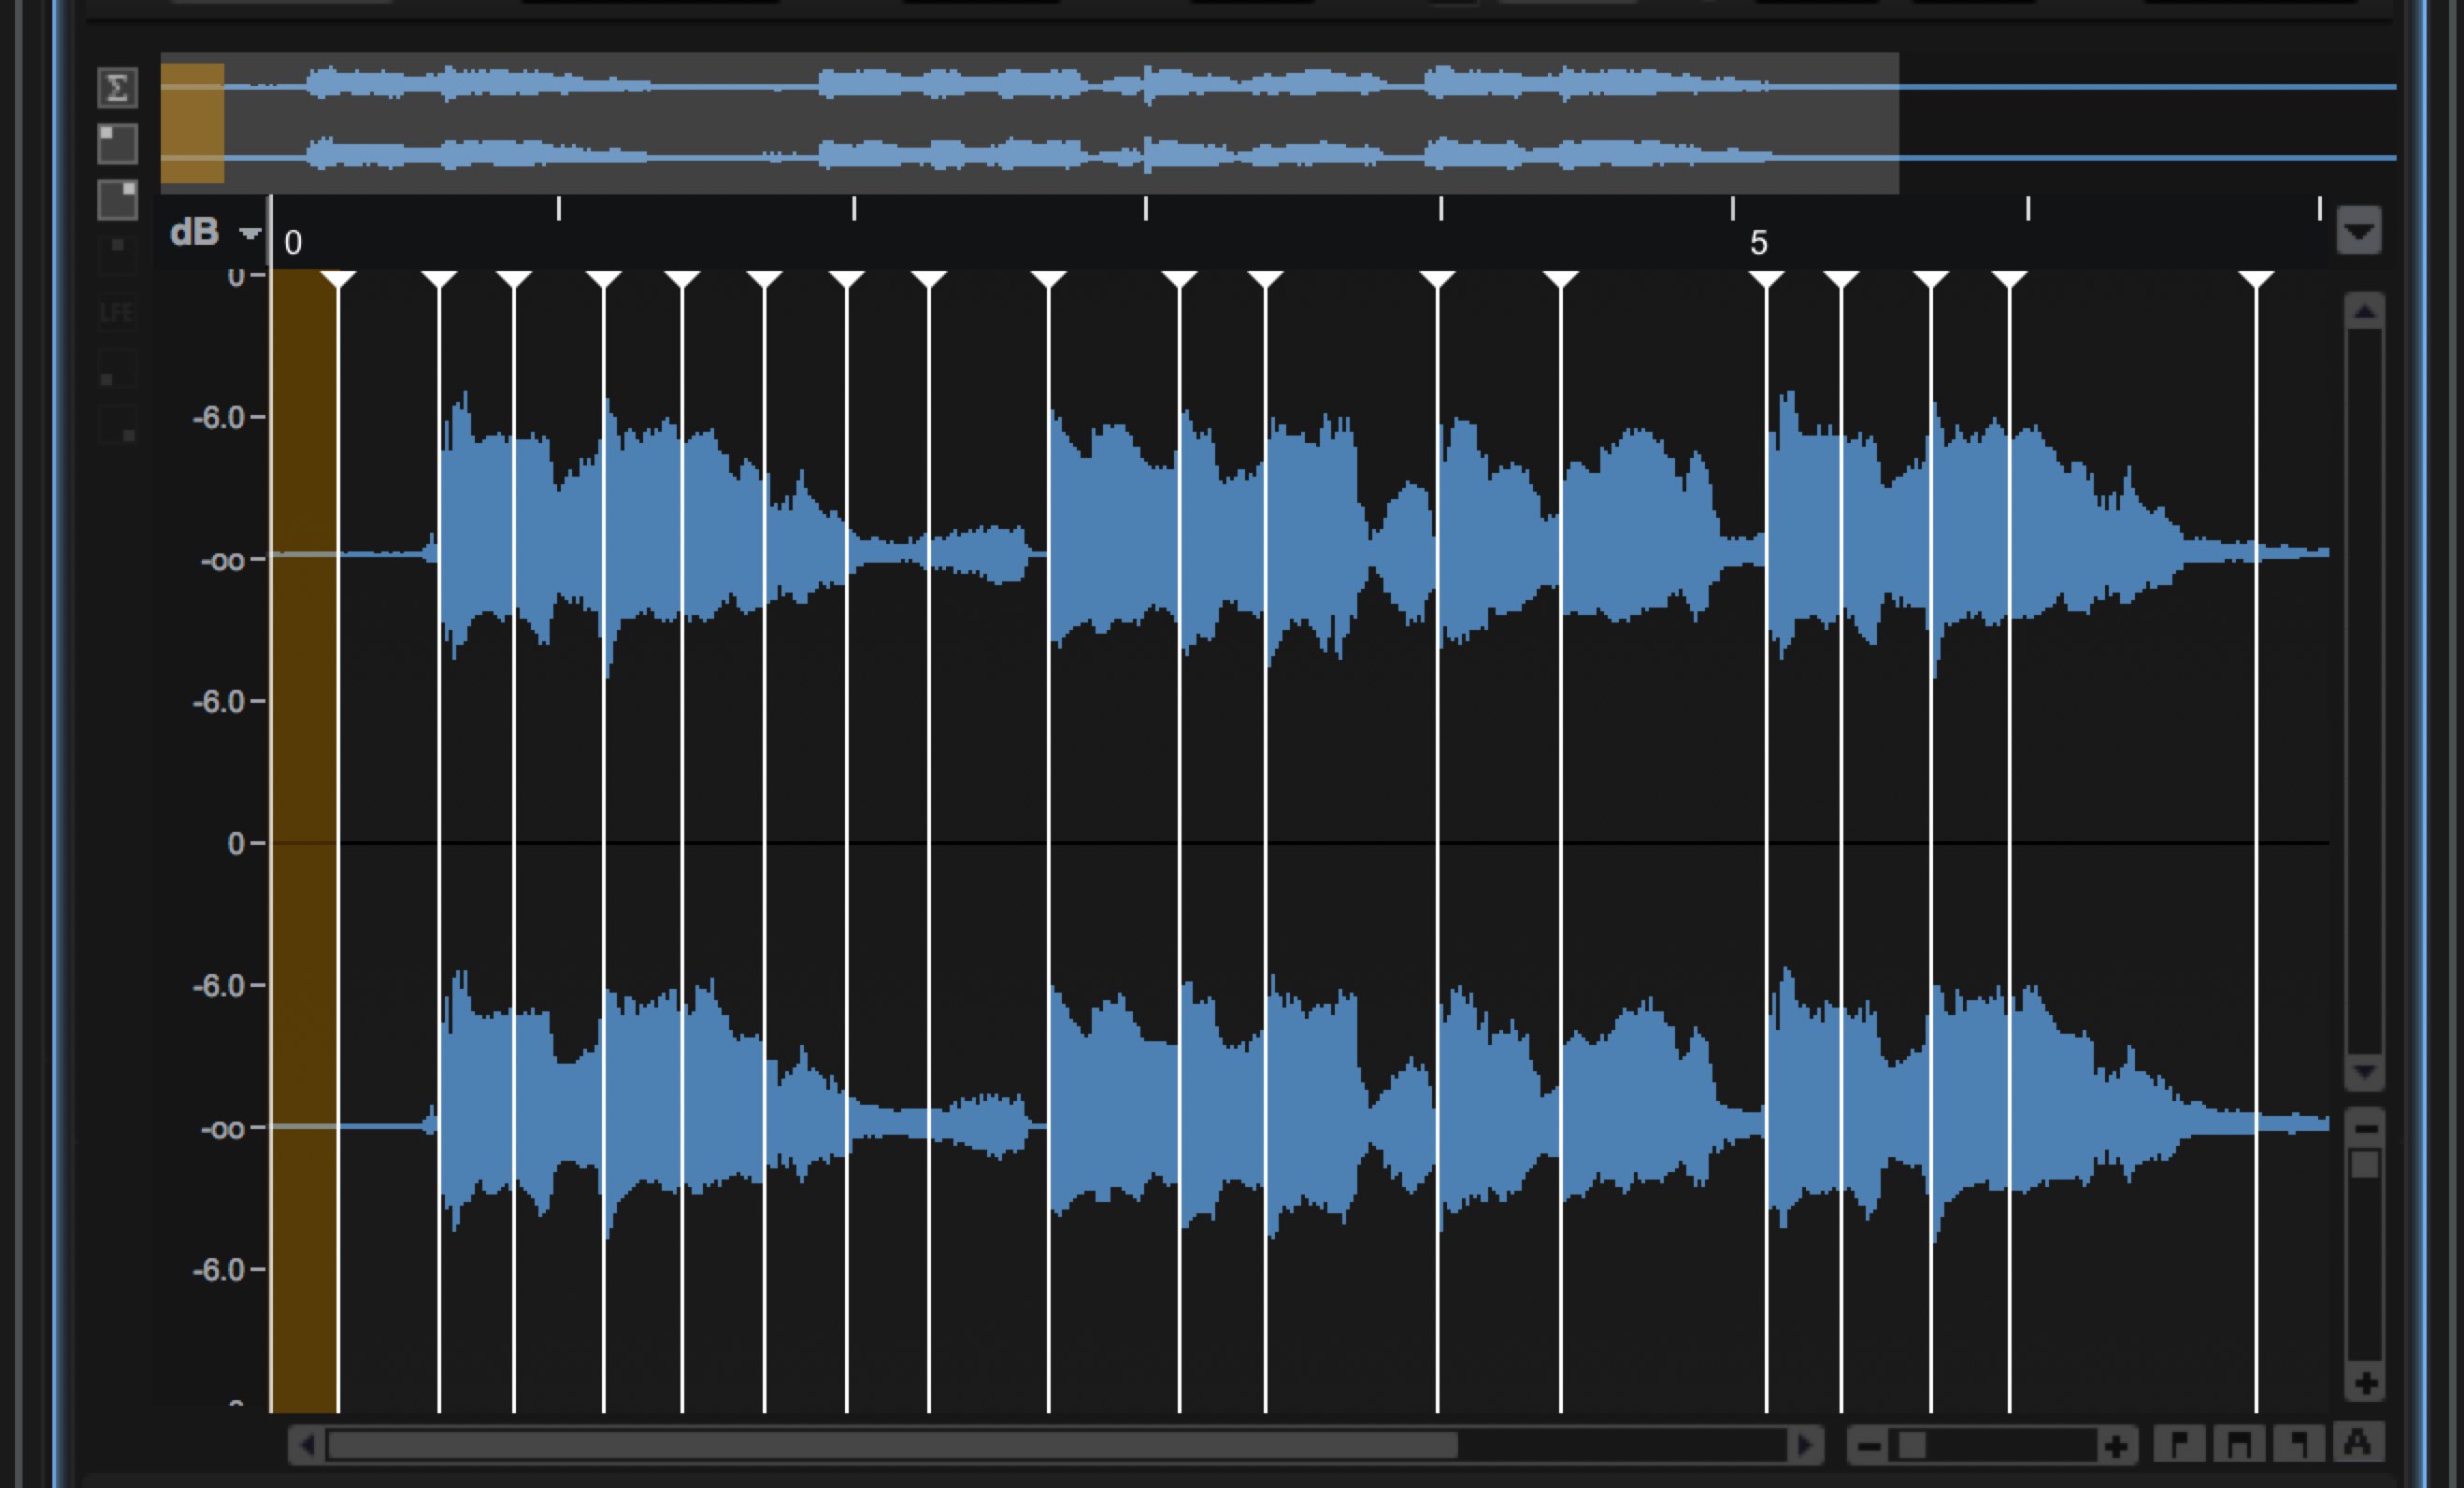
Task: Click the overview waveform thumbnail strip
Action: (1278, 122)
